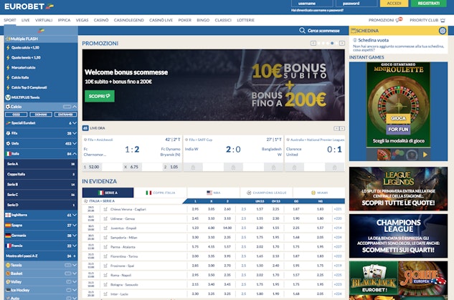
Task: Open the CASINÒ menu item
Action: [x=101, y=20]
